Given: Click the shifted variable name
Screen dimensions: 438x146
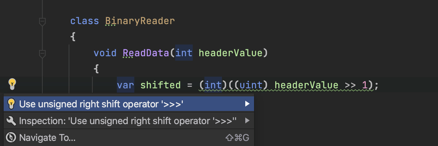Looking at the screenshot, I should pyautogui.click(x=161, y=85).
